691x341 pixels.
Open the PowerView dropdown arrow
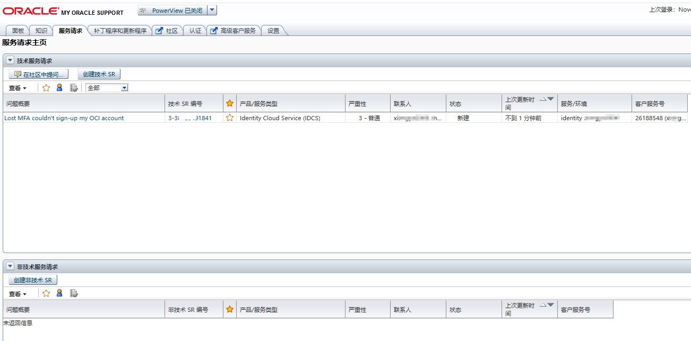click(212, 10)
